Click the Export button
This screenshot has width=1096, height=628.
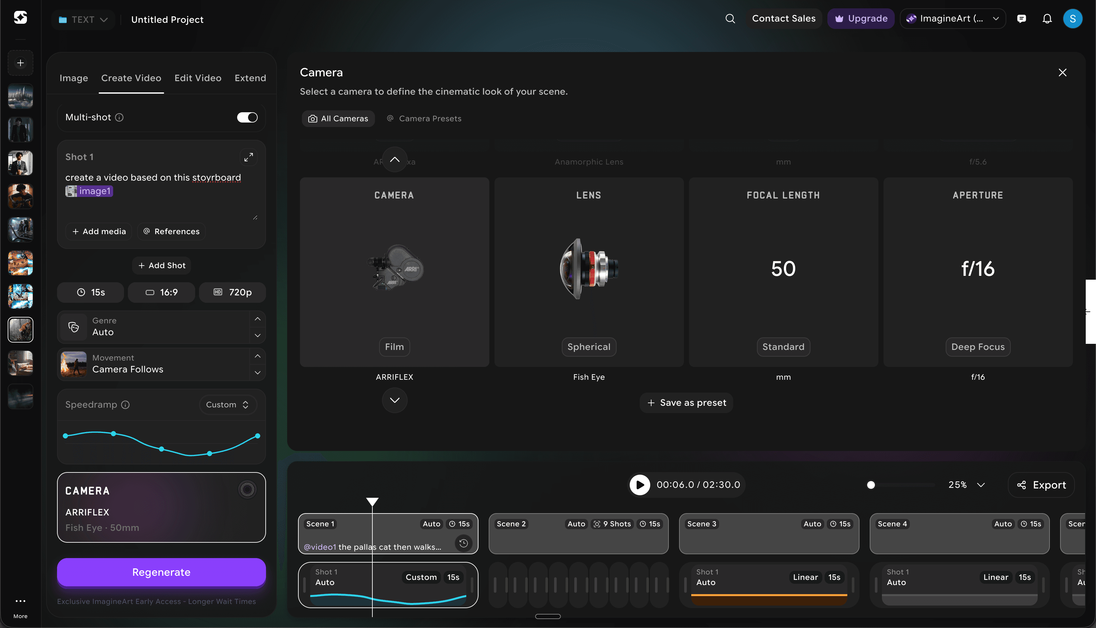click(x=1041, y=485)
